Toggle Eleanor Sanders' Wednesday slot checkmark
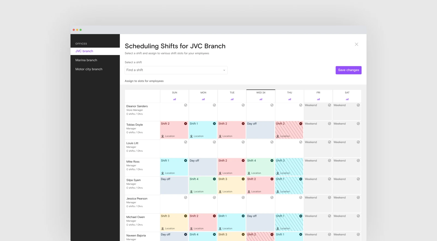This screenshot has width=437, height=241. 272,105
